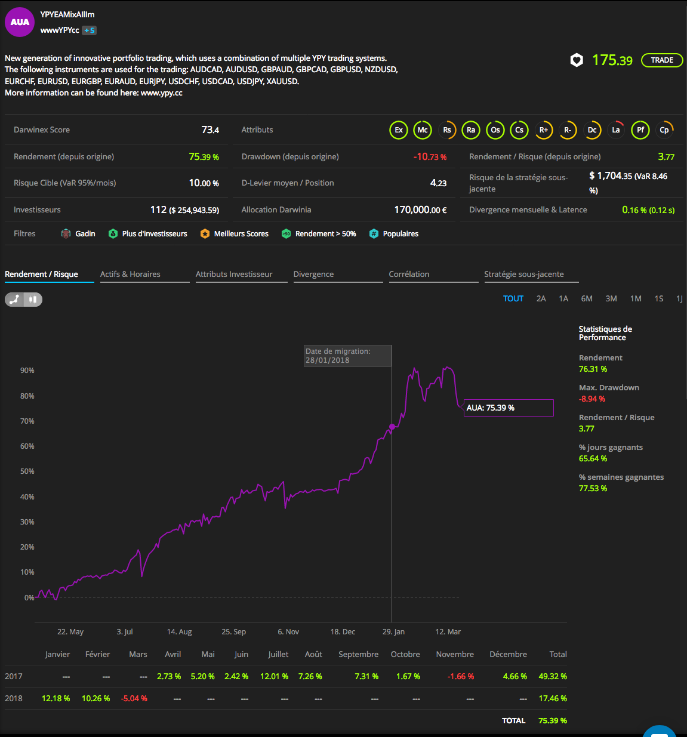687x737 pixels.
Task: Click the Allocation Darwinia amount 170,000.00 €
Action: 420,209
